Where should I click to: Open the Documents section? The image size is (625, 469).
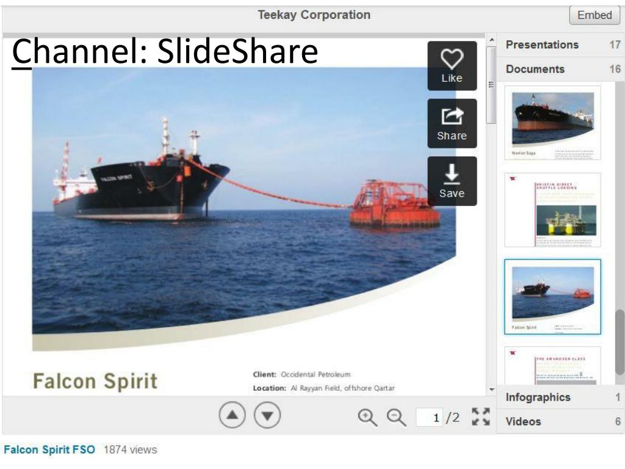click(x=561, y=69)
